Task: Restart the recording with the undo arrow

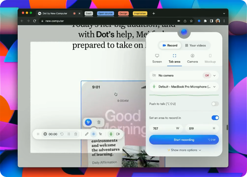Action: coord(62,134)
